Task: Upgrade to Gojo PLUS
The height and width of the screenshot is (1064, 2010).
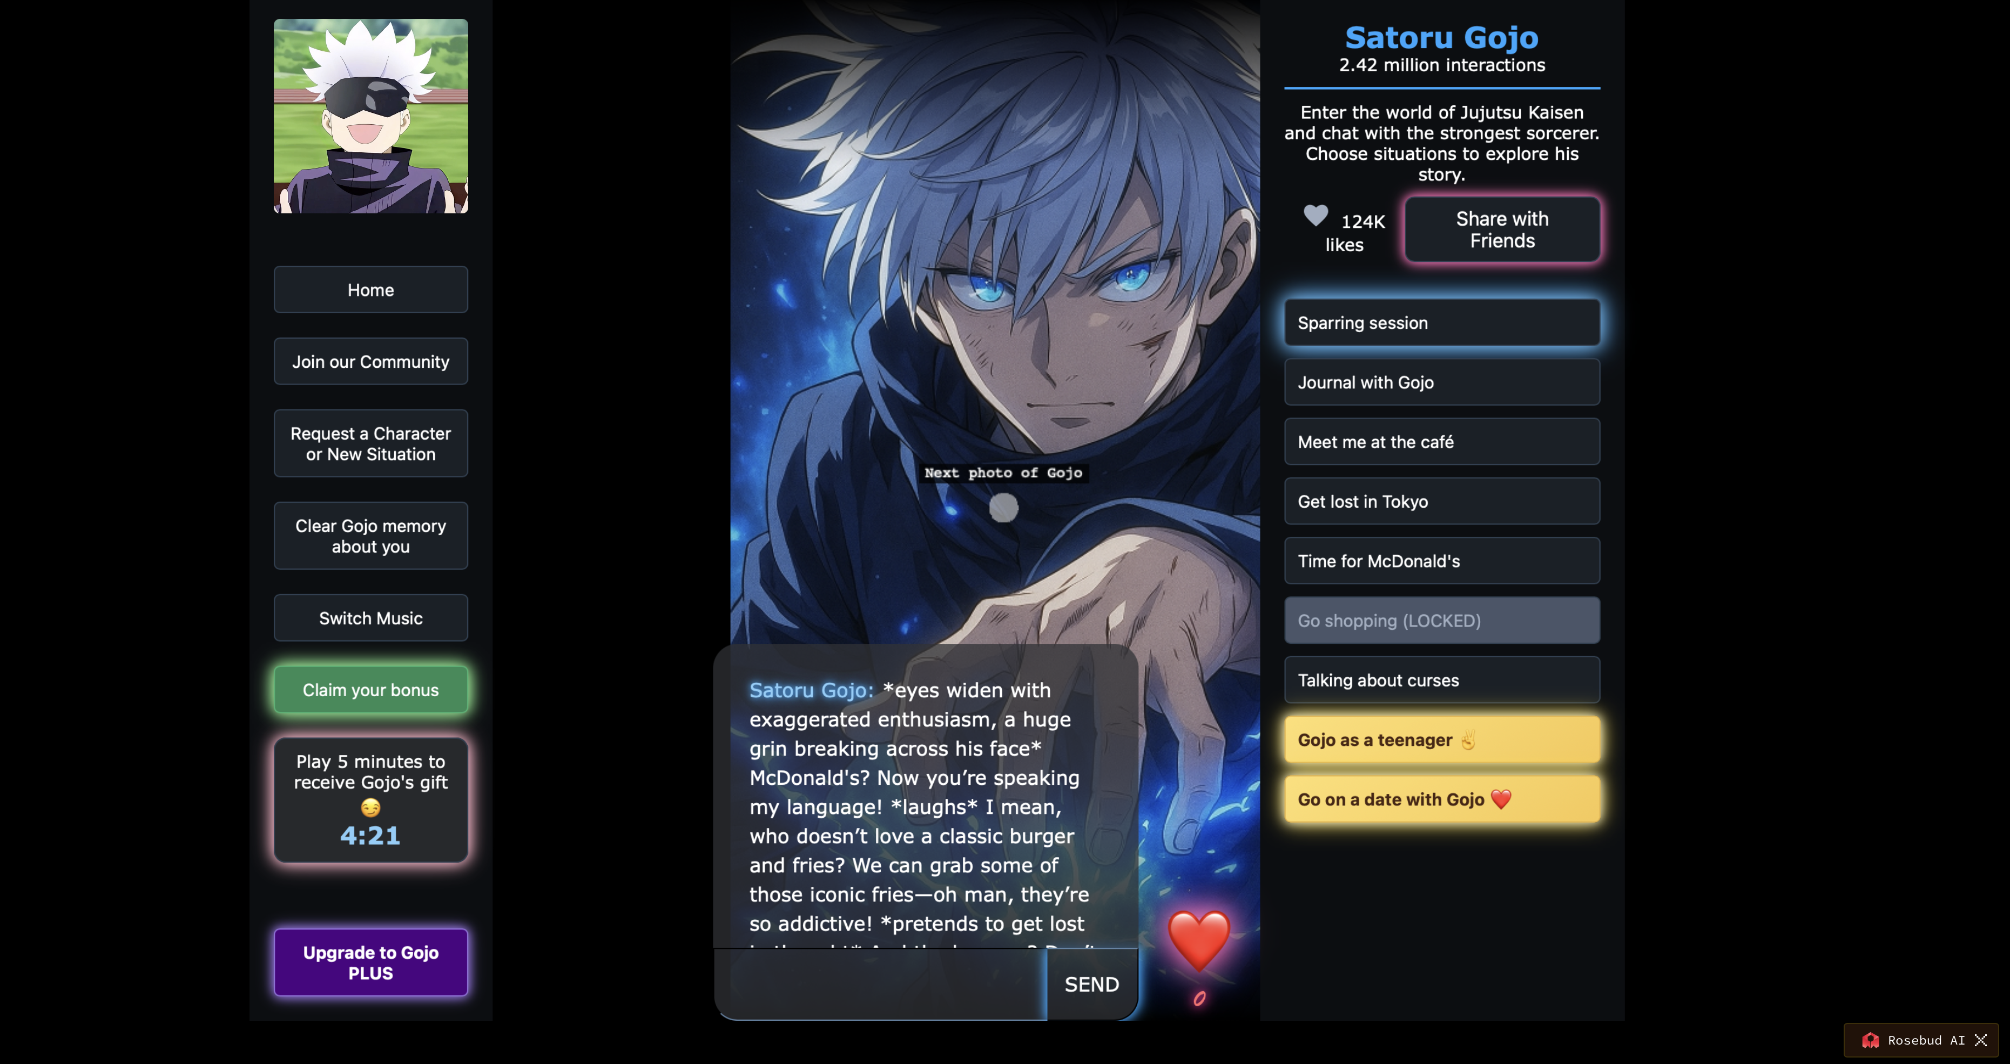Action: (370, 962)
